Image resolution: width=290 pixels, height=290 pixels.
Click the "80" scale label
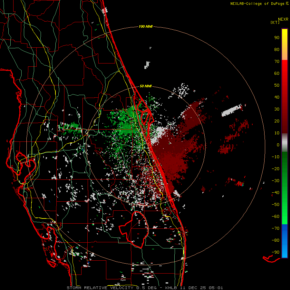[x=277, y=50]
